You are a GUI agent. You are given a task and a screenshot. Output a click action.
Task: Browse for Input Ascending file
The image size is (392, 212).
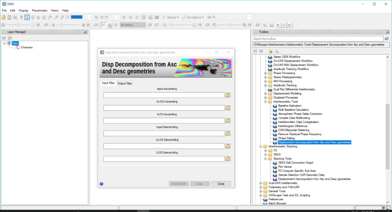click(228, 95)
